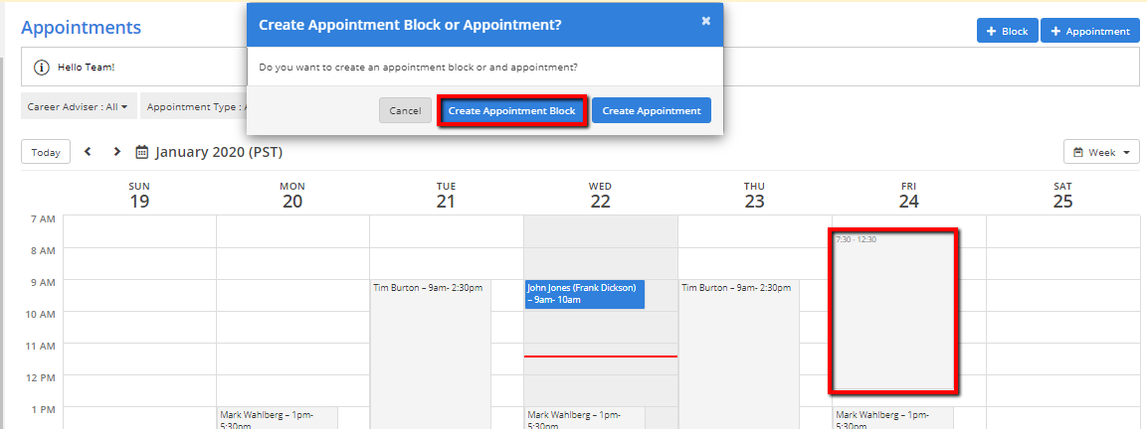The width and height of the screenshot is (1147, 429).
Task: Click the Sunday 19 column header
Action: pyautogui.click(x=139, y=196)
